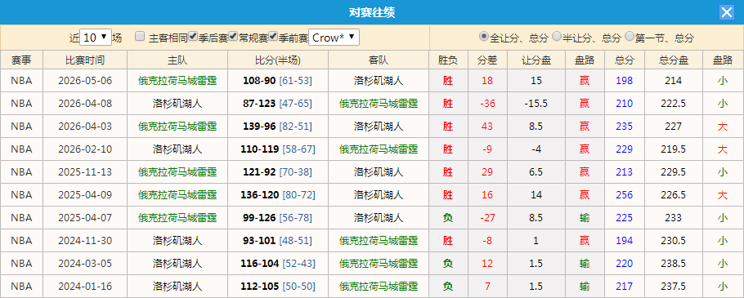
Task: Toggle the 主客相同 checkbox
Action: tap(140, 37)
